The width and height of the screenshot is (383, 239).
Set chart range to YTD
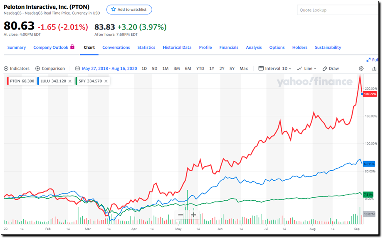point(200,69)
